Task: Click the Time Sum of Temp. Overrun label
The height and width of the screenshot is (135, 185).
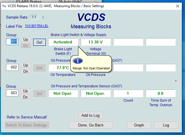Action: point(161,103)
